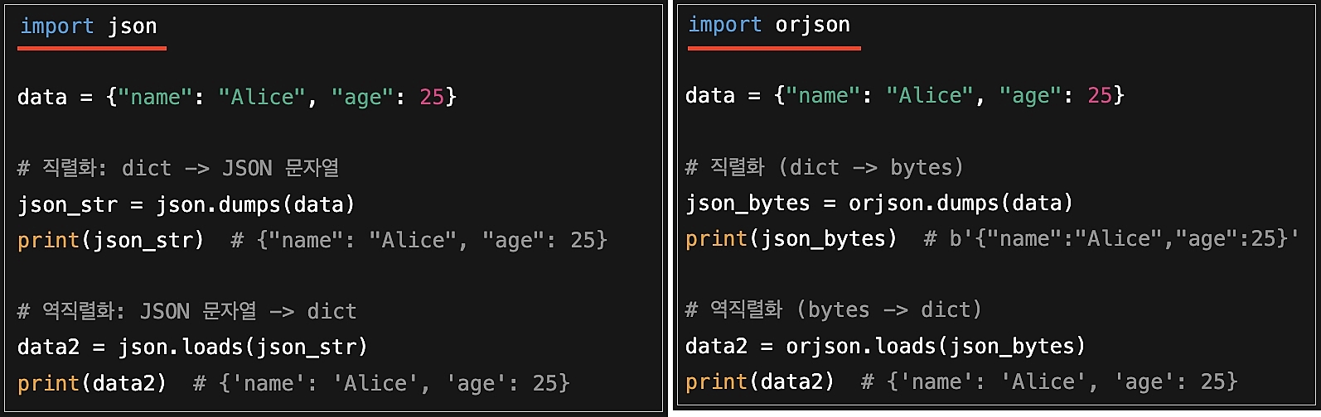This screenshot has width=1321, height=417.
Task: Click the pink number 25 in the left panel
Action: pyautogui.click(x=432, y=98)
